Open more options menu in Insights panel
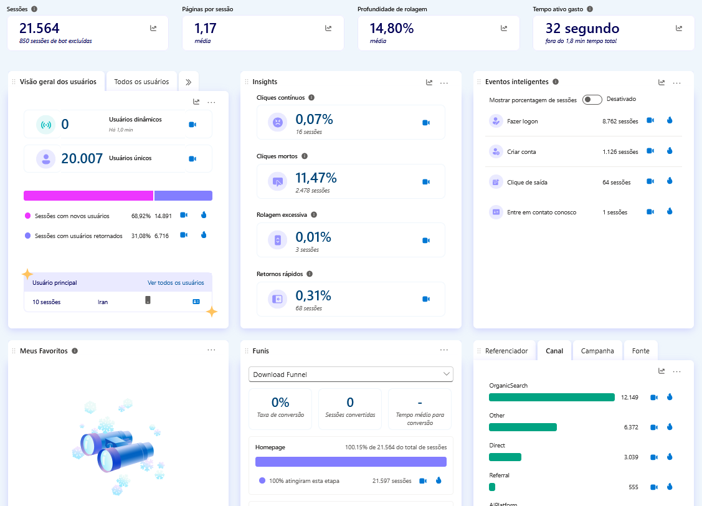The height and width of the screenshot is (506, 702). point(444,83)
